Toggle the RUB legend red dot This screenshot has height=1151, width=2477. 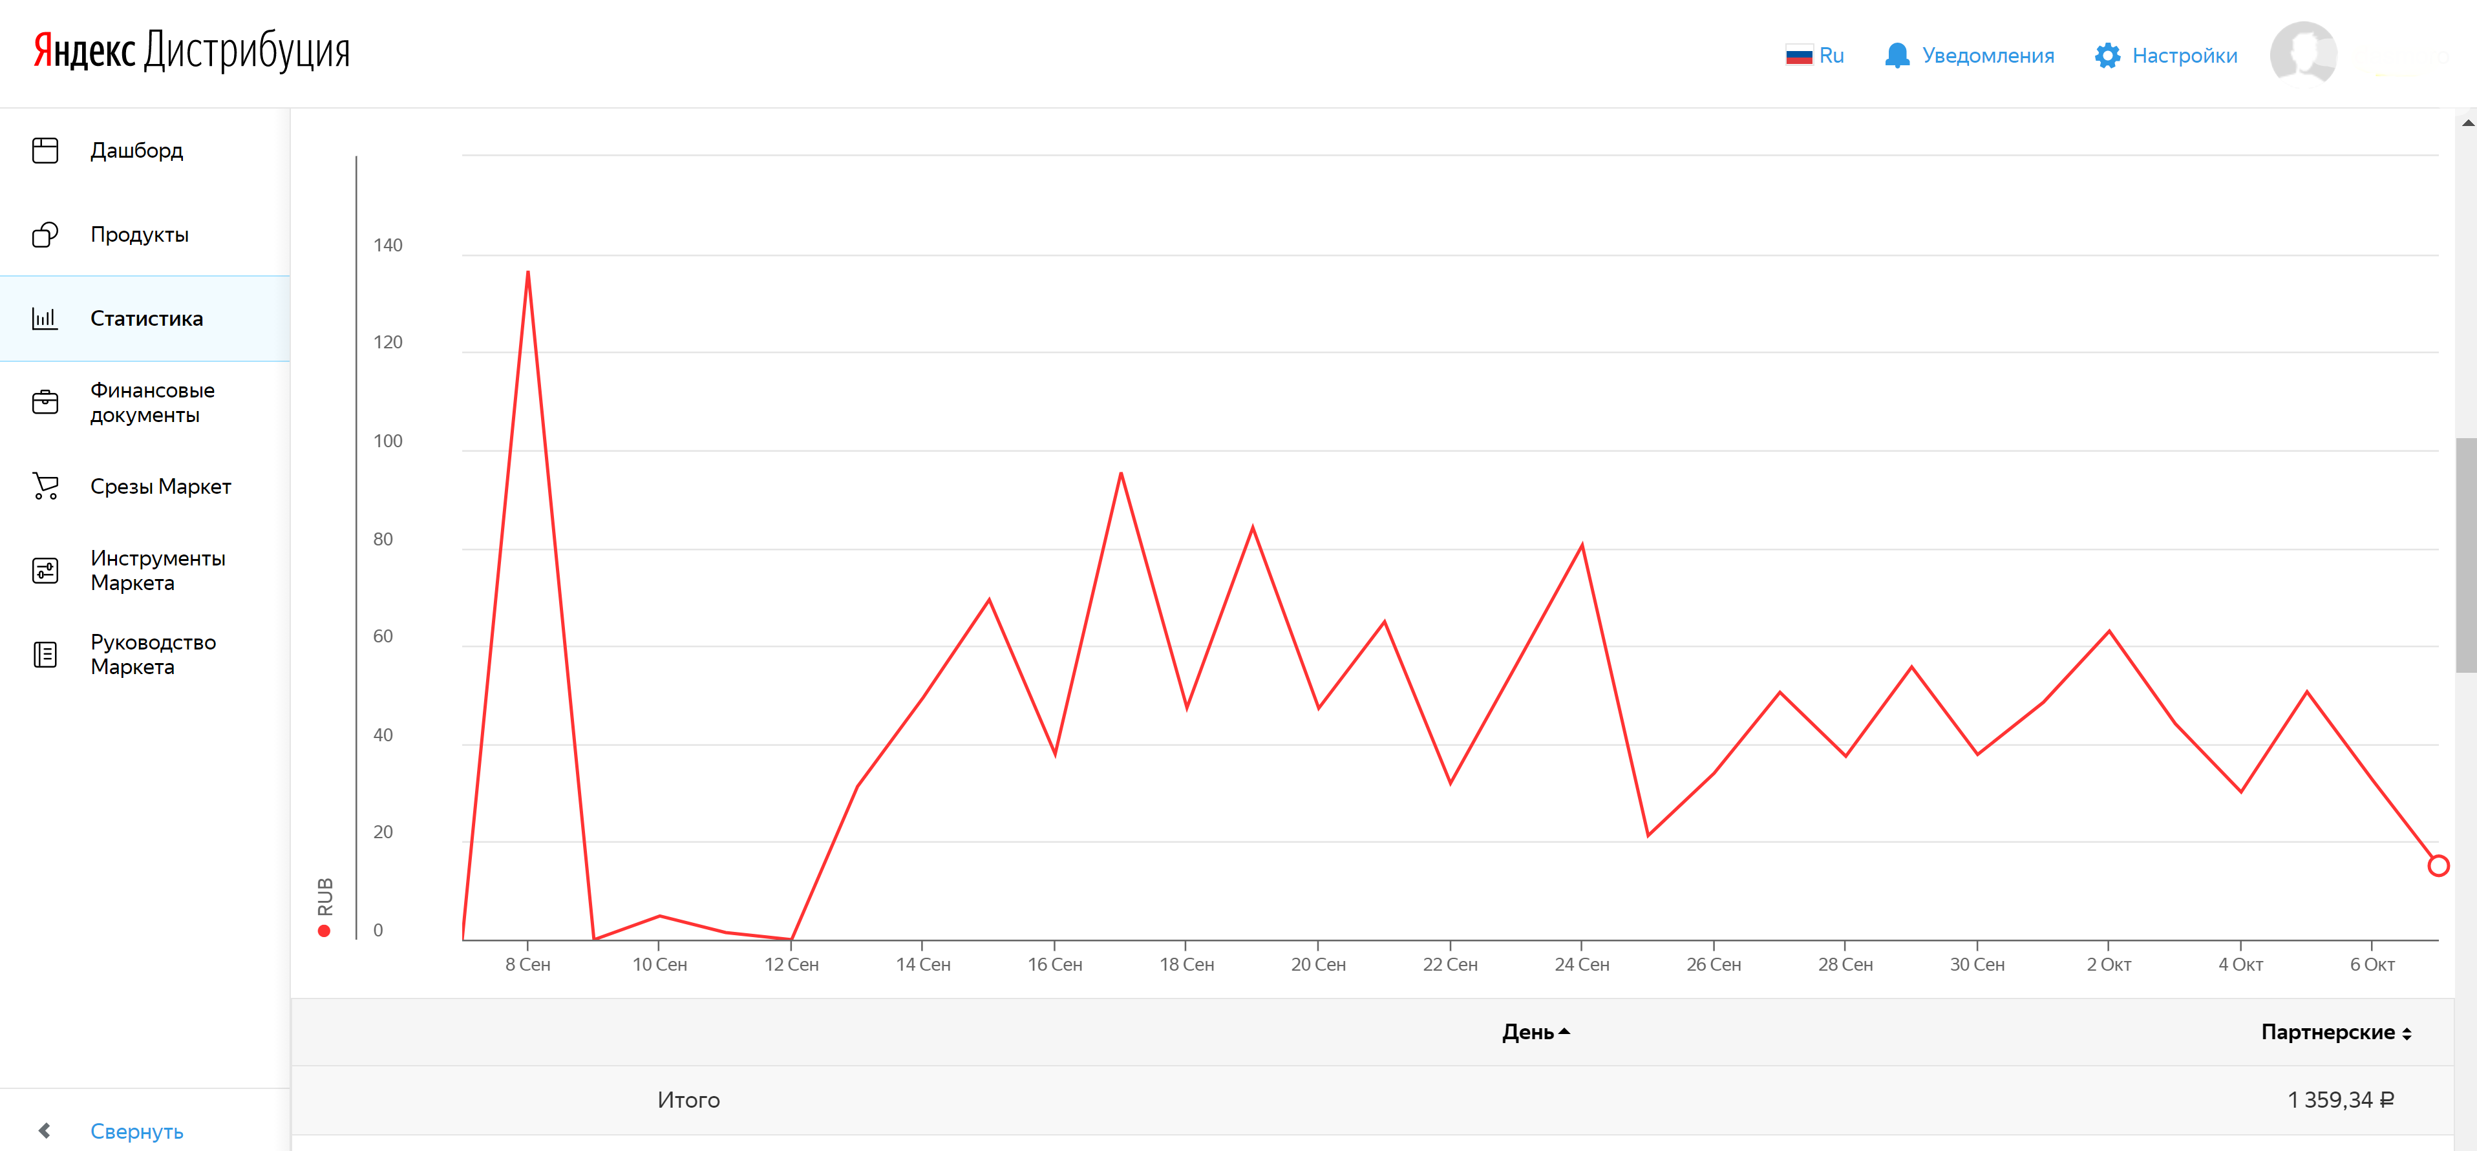(324, 930)
